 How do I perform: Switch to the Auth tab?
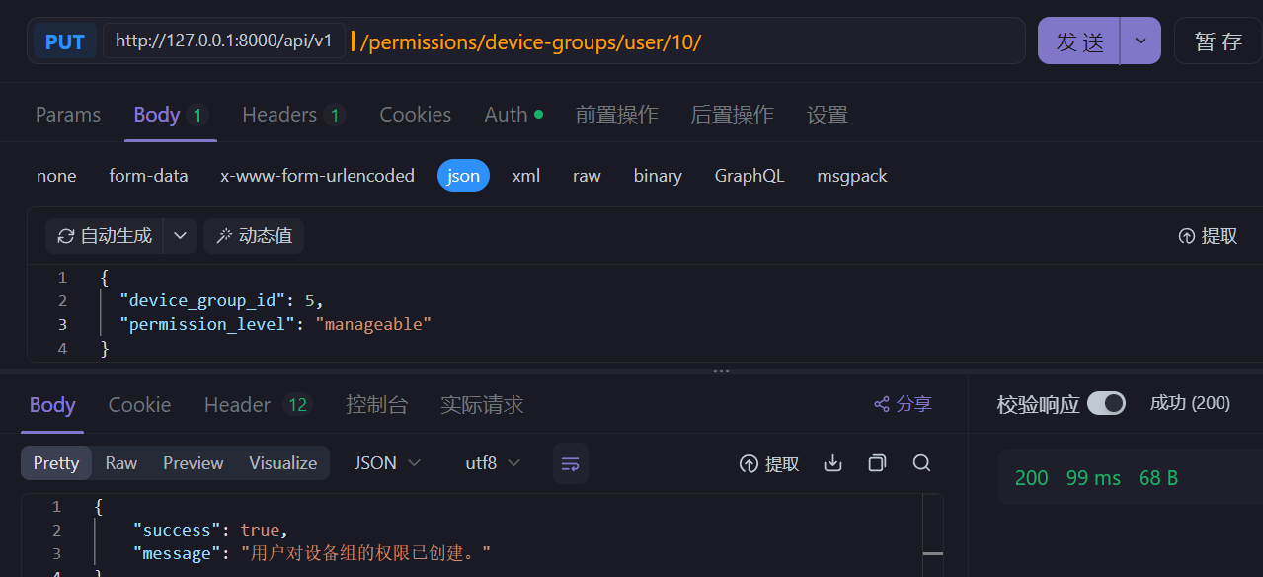(513, 115)
